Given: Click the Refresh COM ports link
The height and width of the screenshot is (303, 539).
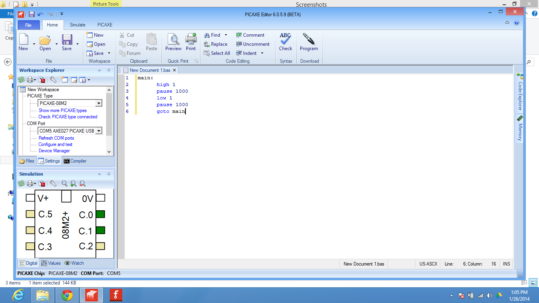Looking at the screenshot, I should 56,138.
